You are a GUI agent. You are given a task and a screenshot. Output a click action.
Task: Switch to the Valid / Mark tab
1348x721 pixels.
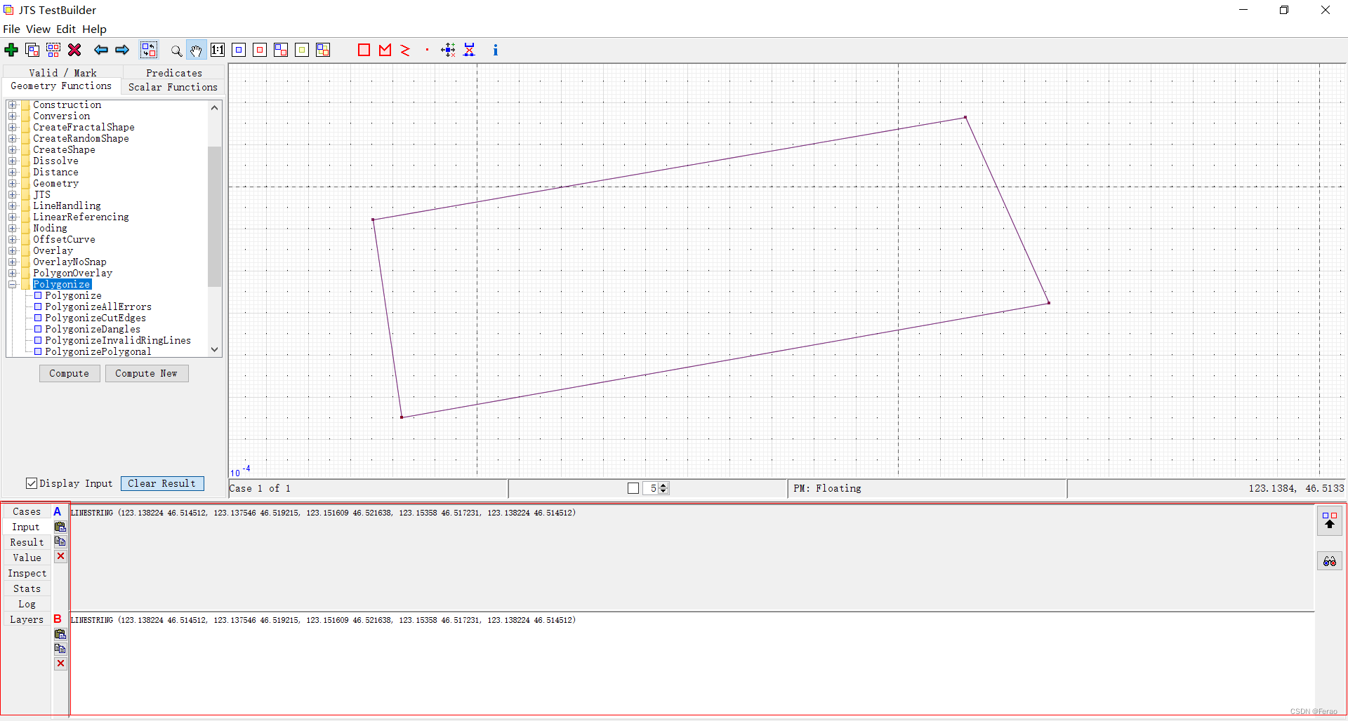(63, 72)
